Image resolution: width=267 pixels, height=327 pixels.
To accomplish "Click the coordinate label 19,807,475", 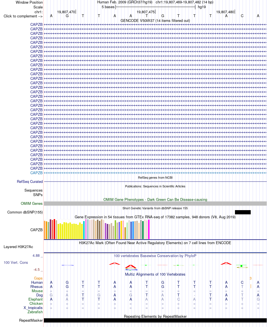I will click(x=146, y=12).
